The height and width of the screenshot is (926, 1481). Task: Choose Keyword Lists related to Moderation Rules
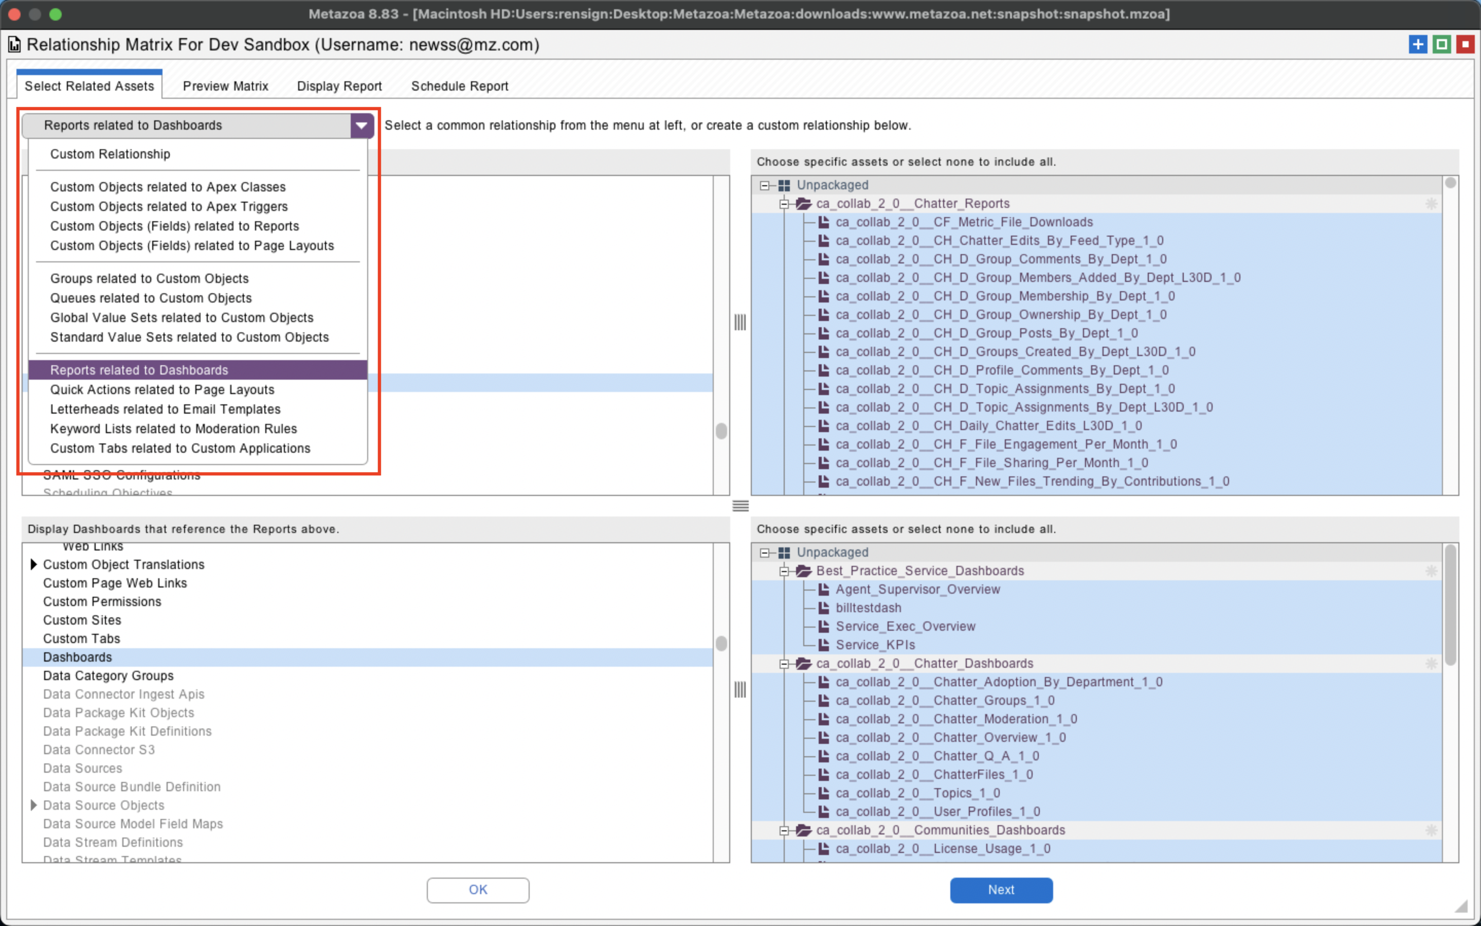197,430
